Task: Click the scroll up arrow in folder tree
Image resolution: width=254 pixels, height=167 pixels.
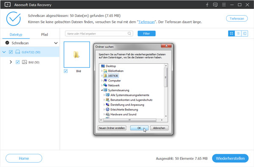Action: click(166, 66)
